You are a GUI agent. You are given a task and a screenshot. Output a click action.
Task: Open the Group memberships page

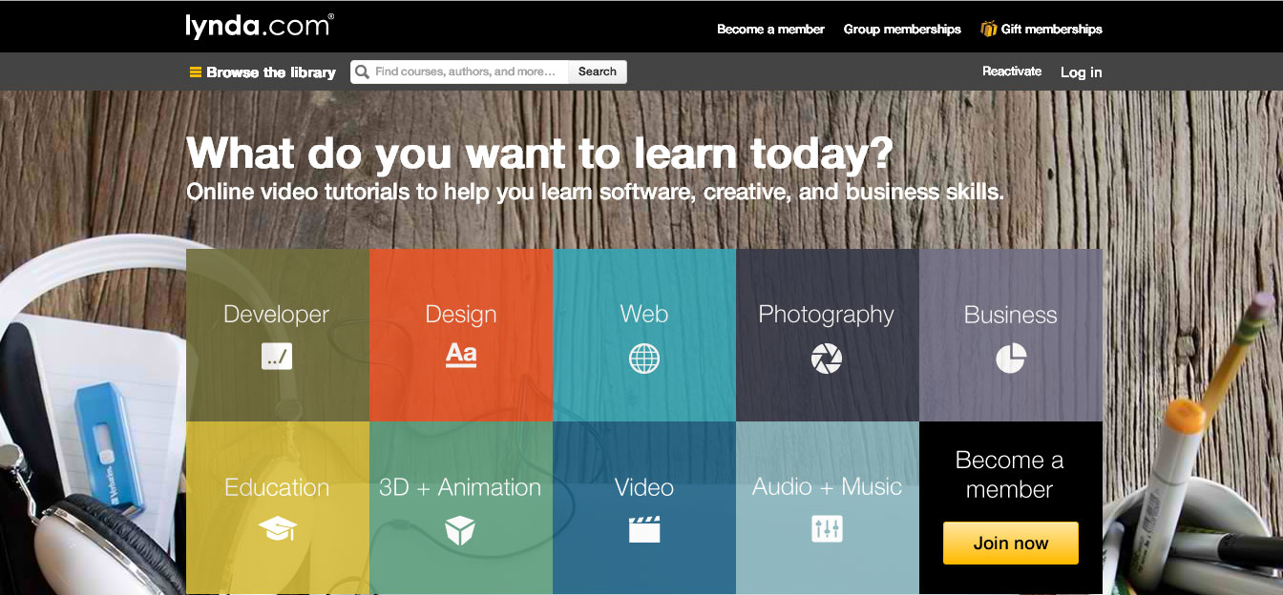902,30
